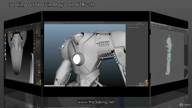Select the center Maya robot video panel
Screen dimensions: 192x108
(96, 54)
